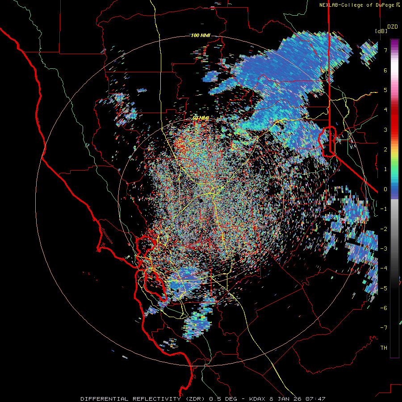Click the [dB] unit label
This screenshot has height=402, width=402.
[381, 31]
